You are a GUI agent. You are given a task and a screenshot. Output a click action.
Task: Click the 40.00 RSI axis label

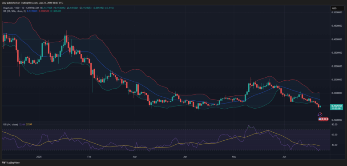click(x=335, y=145)
